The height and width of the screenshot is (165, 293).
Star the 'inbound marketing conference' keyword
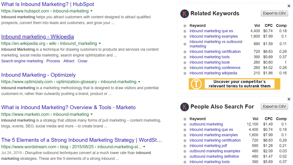coord(185,68)
